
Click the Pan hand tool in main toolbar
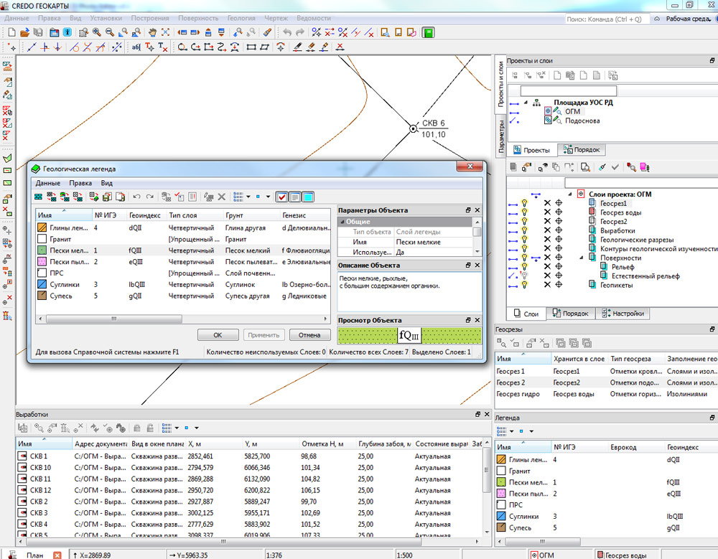(153, 32)
